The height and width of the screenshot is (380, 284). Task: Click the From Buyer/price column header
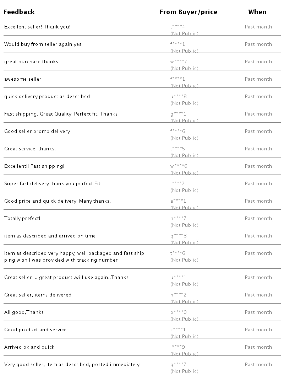point(188,12)
